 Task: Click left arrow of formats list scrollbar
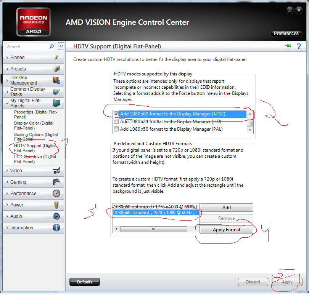point(116,229)
